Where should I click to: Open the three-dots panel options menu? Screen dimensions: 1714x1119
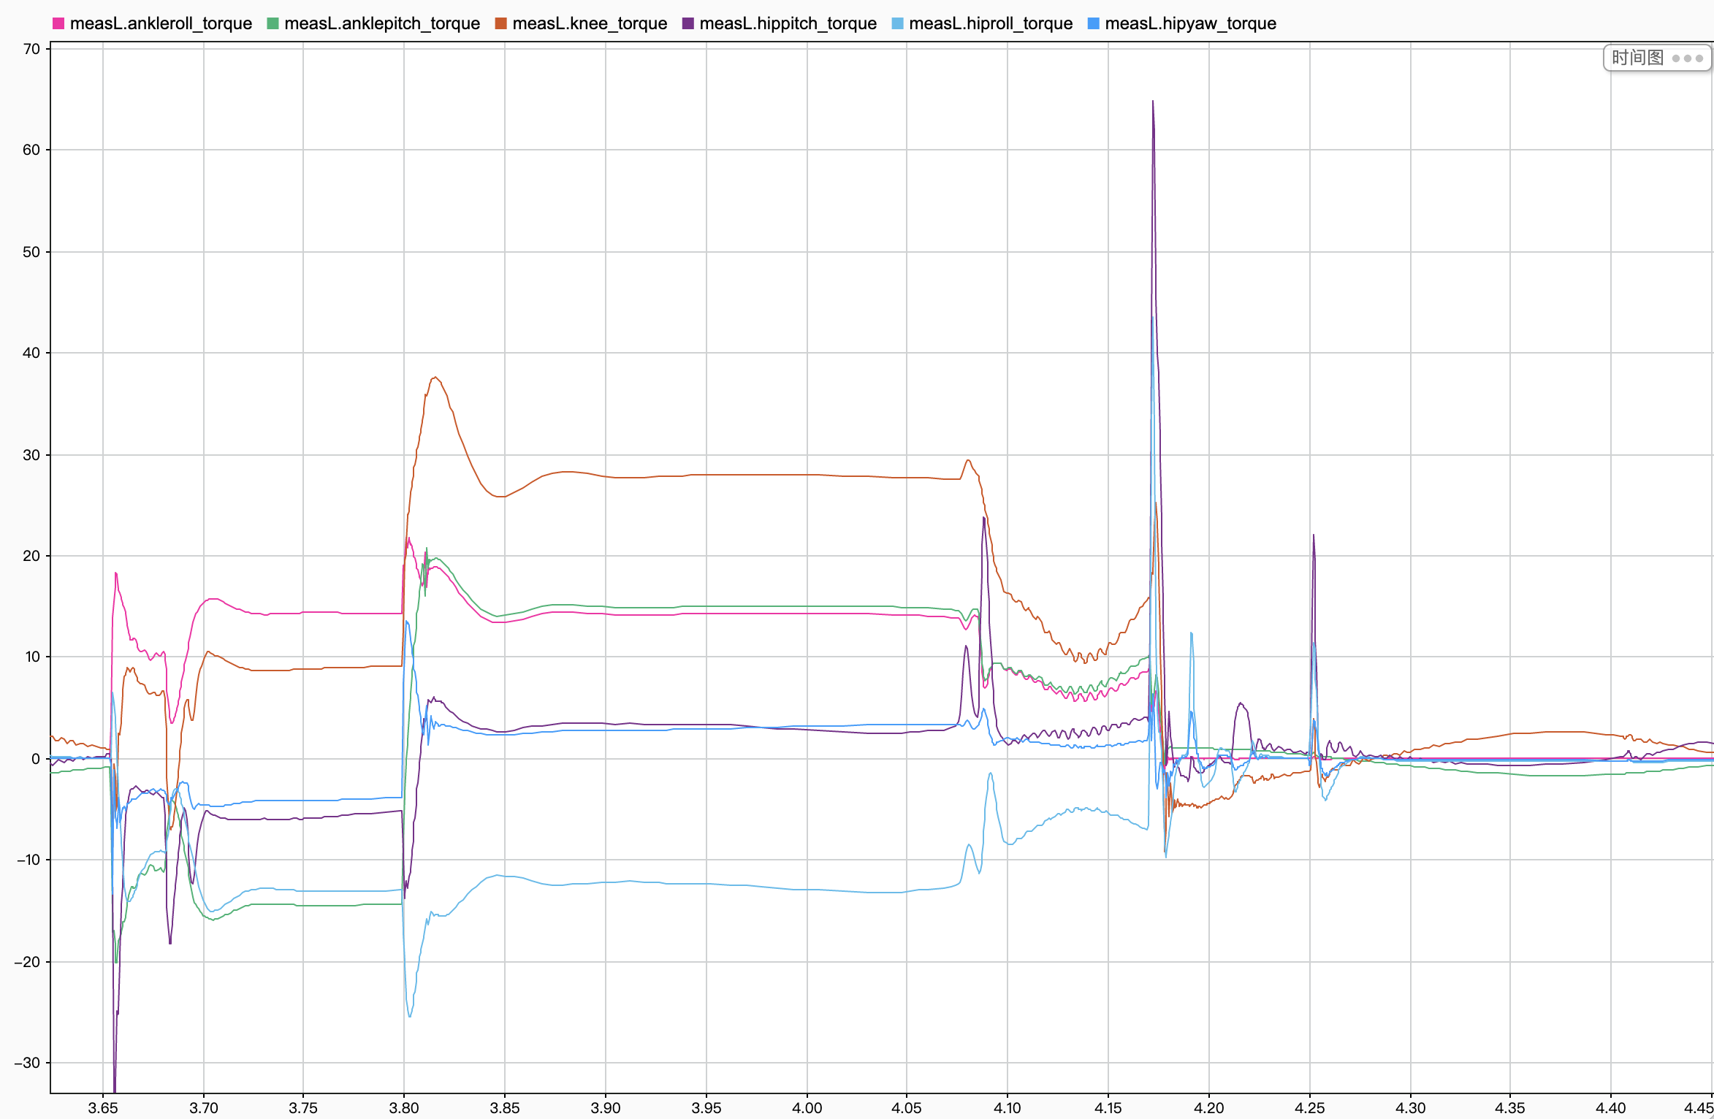tap(1687, 58)
